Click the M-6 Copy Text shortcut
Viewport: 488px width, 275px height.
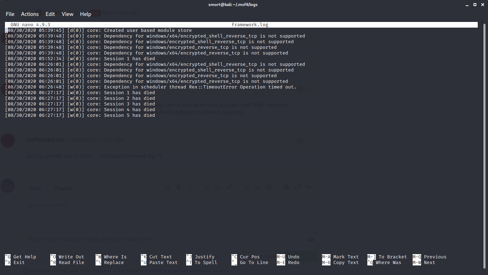(340, 263)
